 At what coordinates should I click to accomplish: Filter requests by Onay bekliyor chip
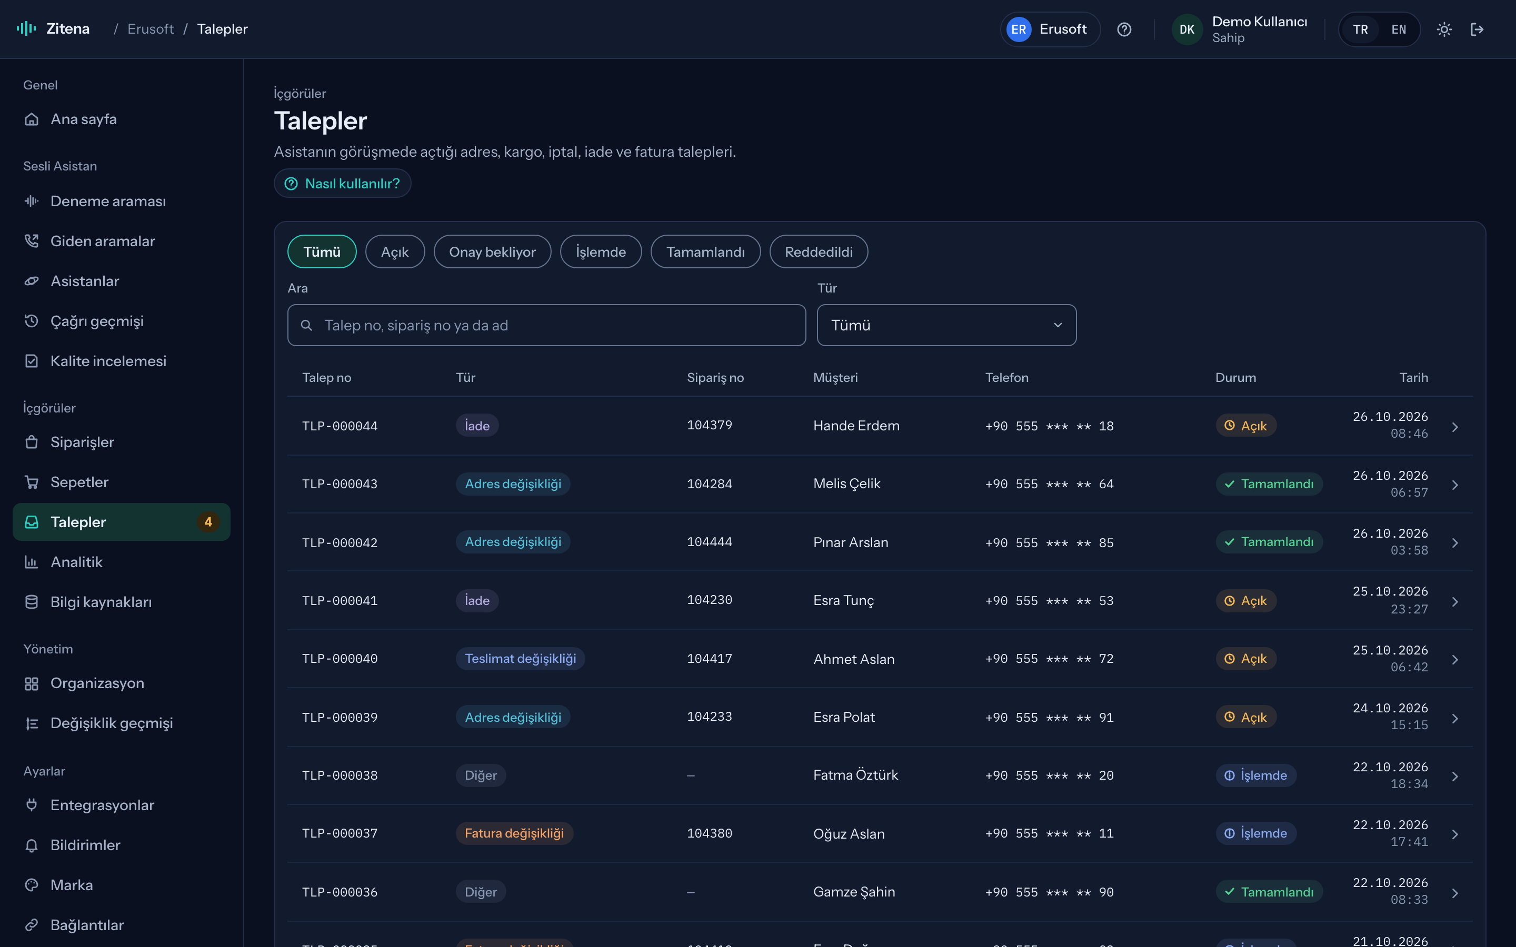tap(492, 252)
